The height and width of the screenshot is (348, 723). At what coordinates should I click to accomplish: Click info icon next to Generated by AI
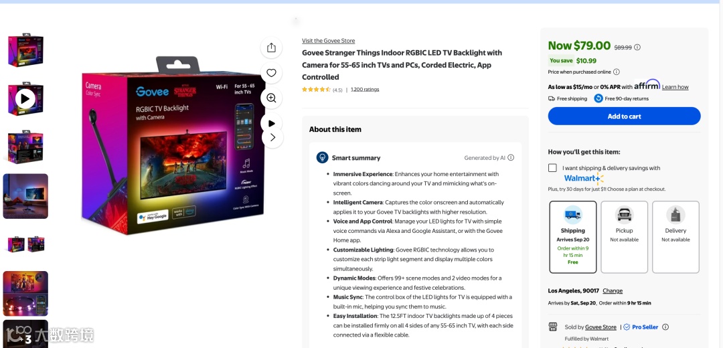tap(511, 158)
